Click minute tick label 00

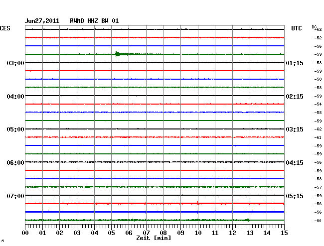[25, 233]
